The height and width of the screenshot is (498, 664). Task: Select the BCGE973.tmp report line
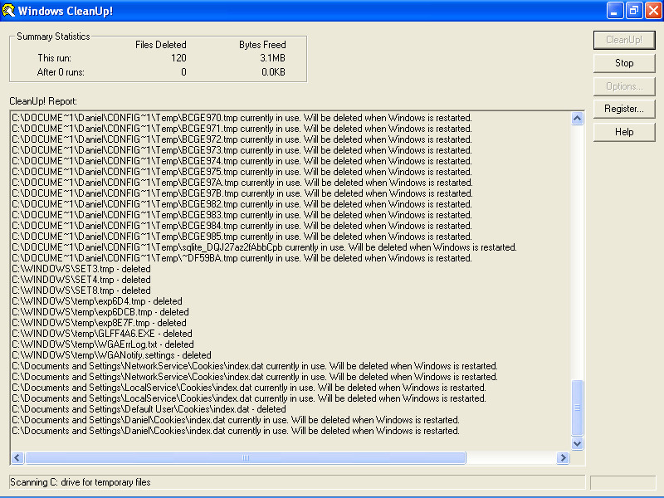click(x=242, y=150)
